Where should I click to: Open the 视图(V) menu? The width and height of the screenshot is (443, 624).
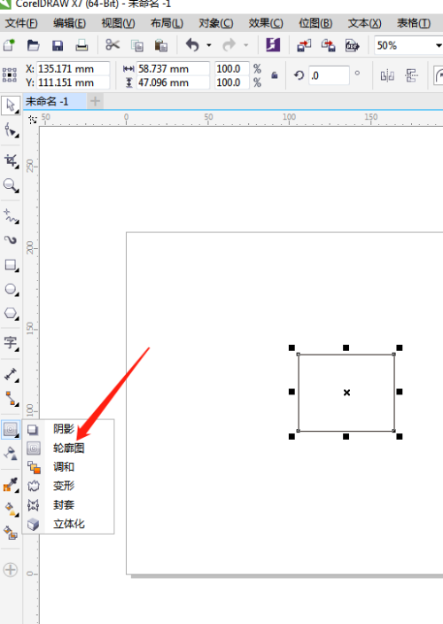coord(118,23)
